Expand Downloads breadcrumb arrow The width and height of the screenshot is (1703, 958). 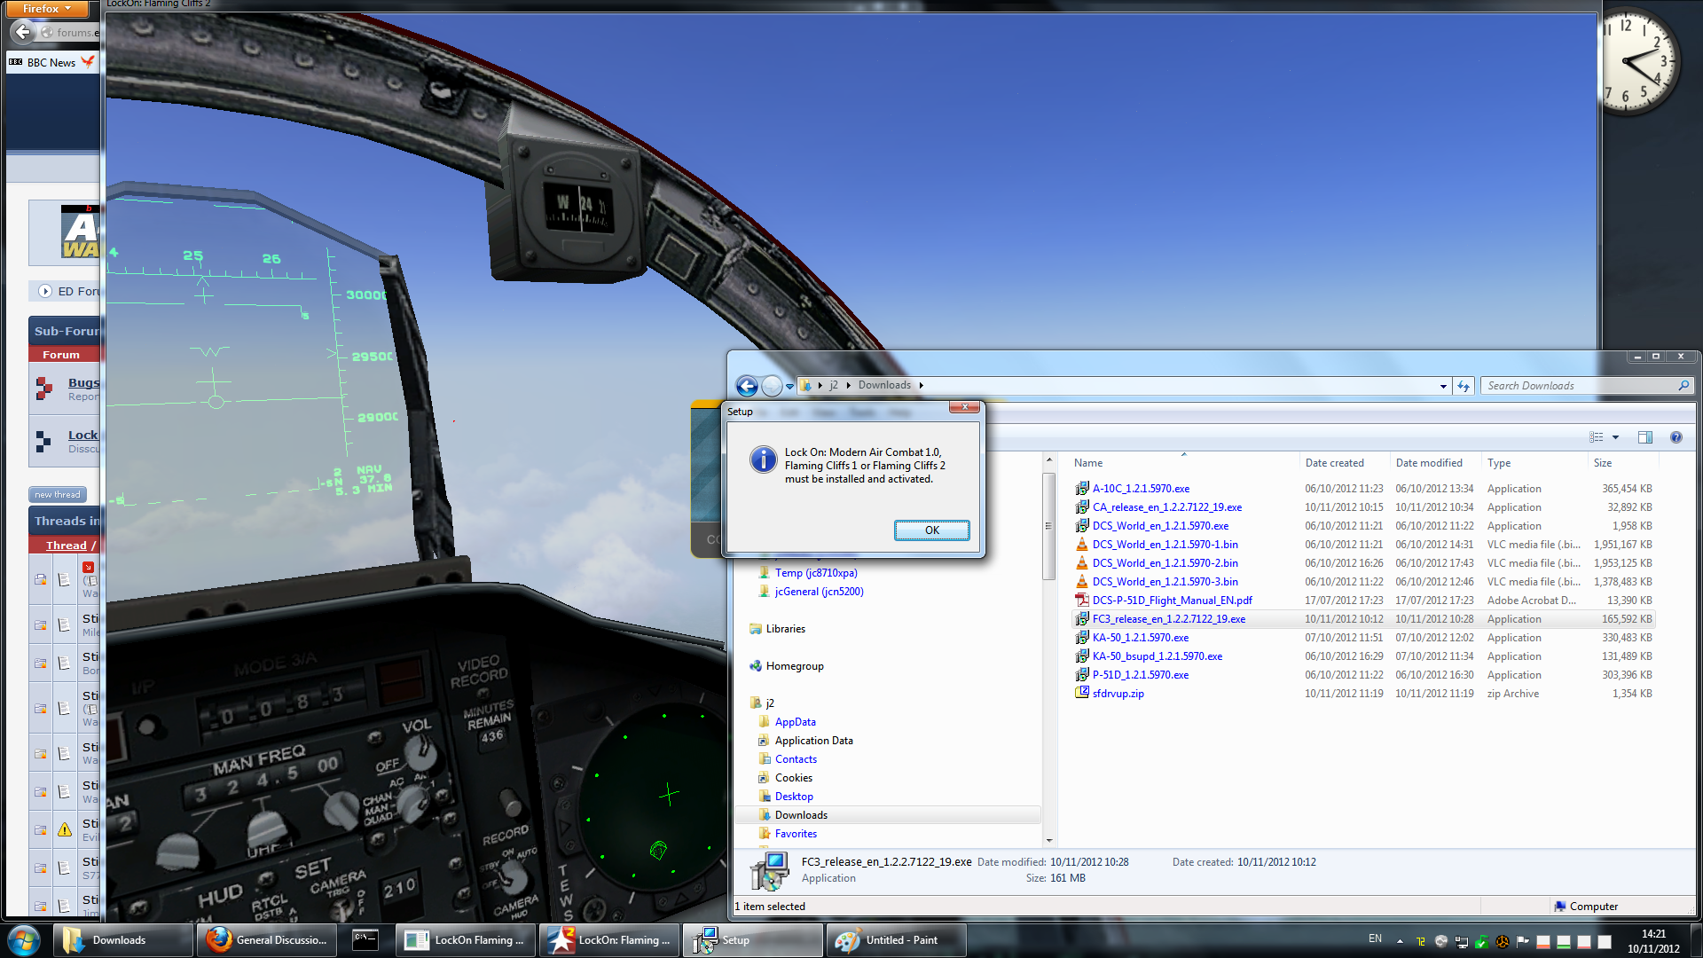922,386
